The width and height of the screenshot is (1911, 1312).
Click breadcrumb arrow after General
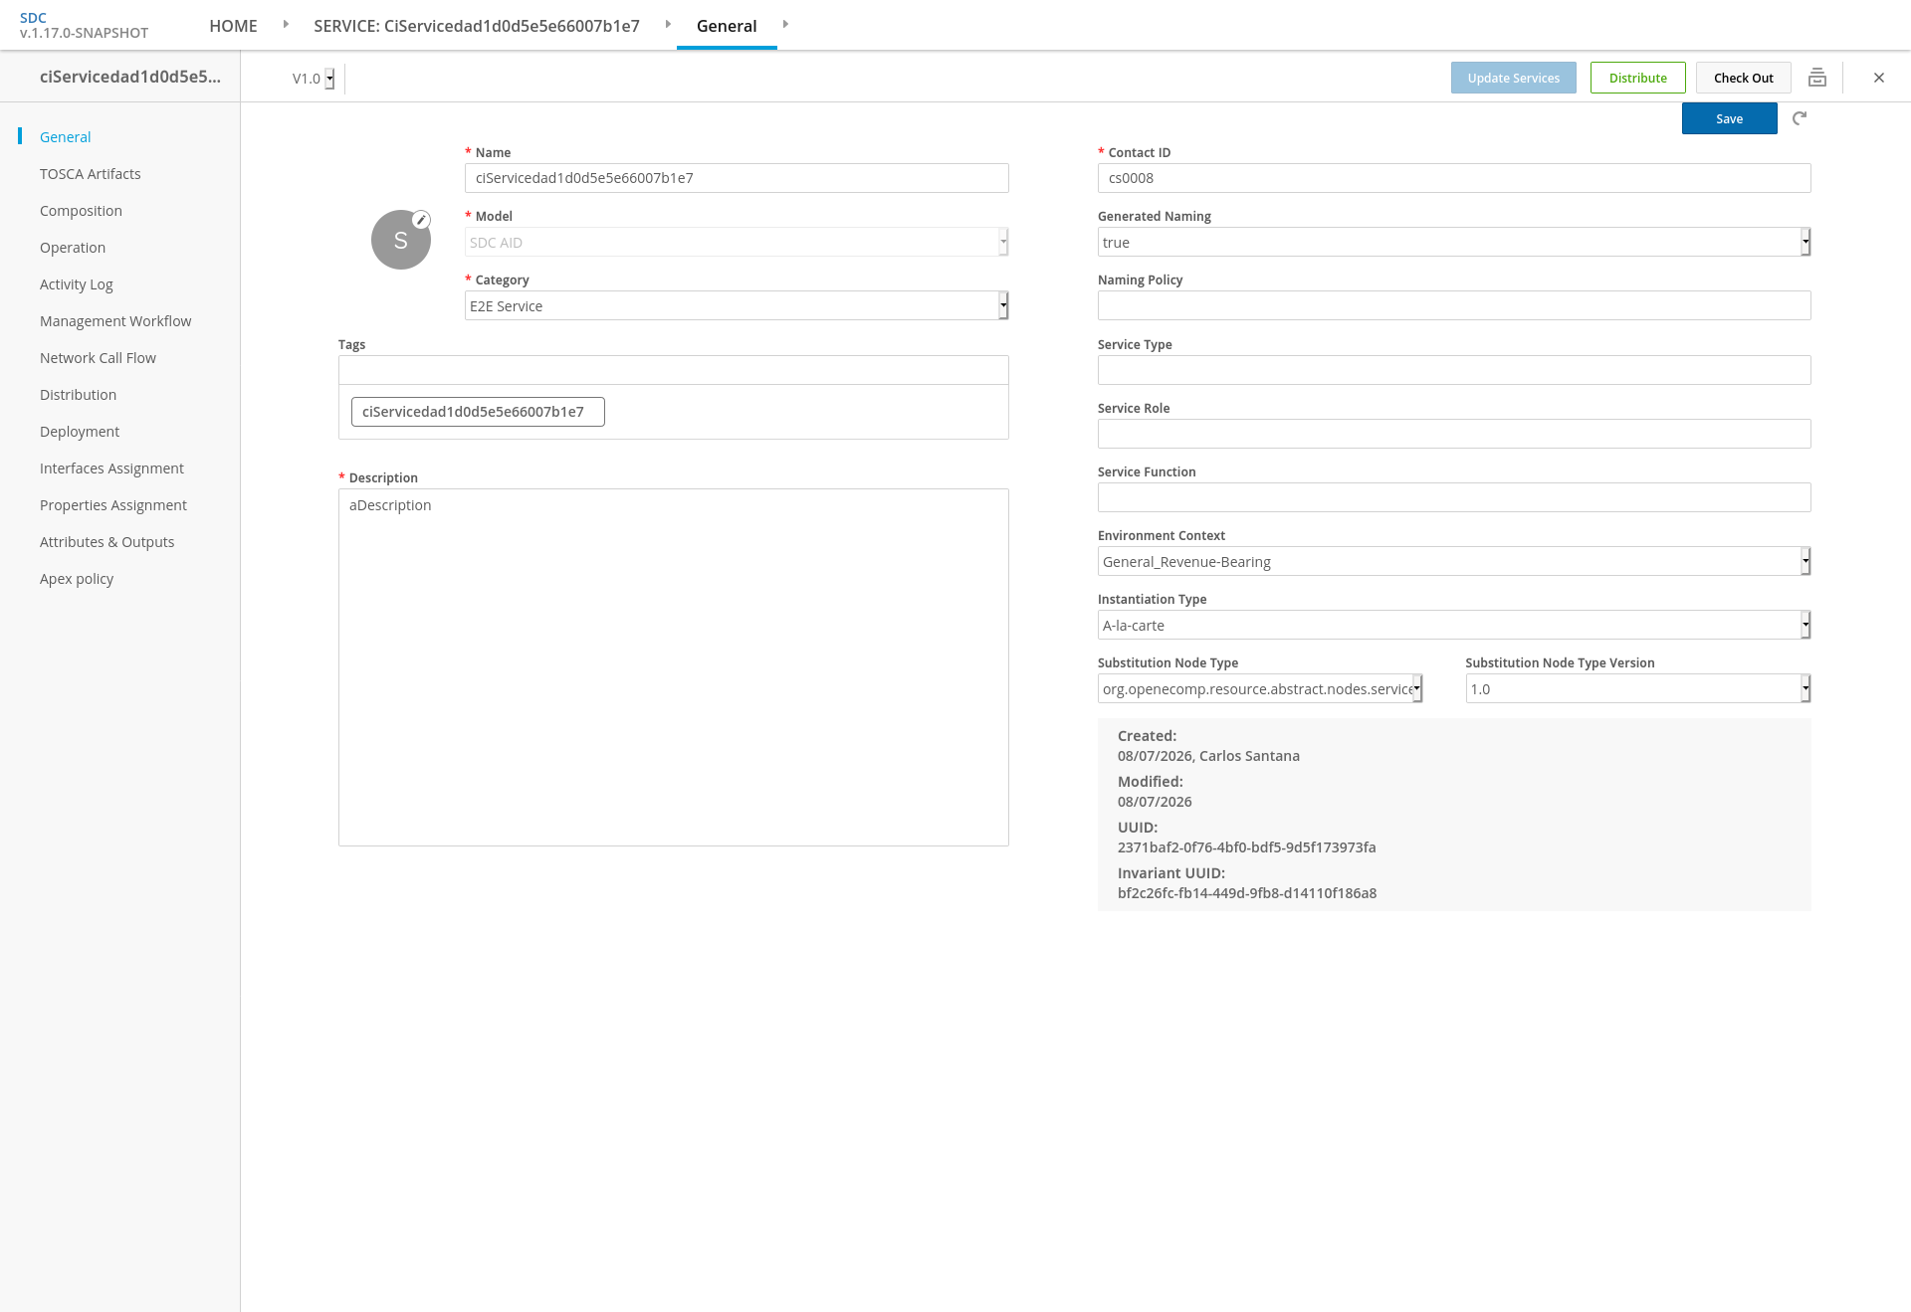pyautogui.click(x=785, y=24)
